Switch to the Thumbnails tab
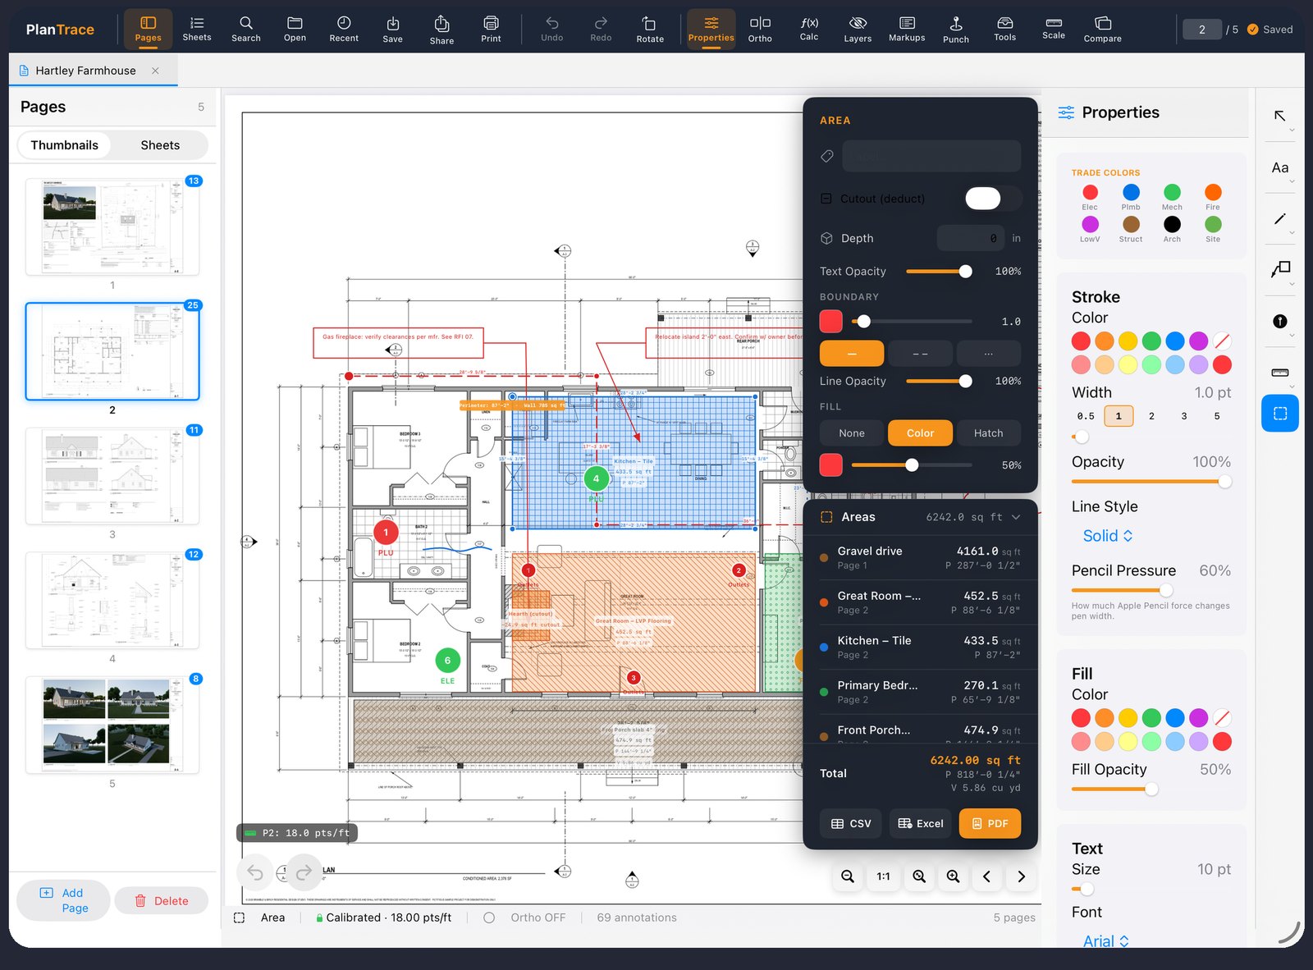 coord(65,145)
